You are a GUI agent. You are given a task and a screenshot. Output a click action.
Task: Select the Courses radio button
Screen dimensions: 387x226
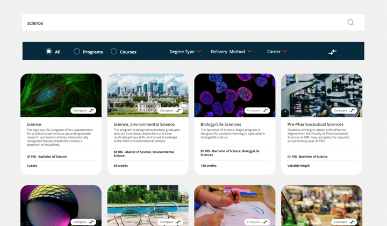(114, 51)
